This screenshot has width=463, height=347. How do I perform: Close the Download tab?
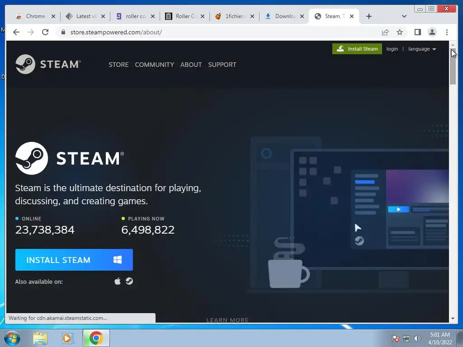click(x=302, y=16)
